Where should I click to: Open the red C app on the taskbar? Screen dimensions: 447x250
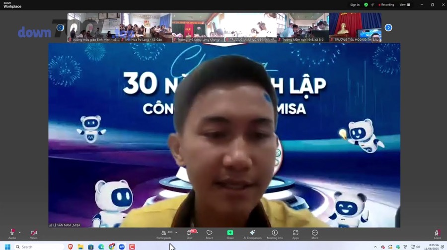click(132, 247)
